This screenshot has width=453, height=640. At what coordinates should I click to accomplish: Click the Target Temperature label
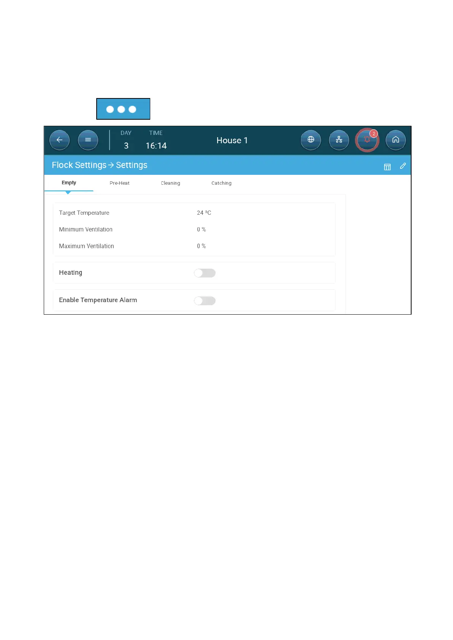click(x=84, y=213)
